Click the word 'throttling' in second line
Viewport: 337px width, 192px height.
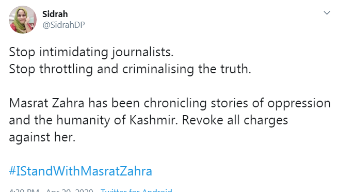point(66,70)
